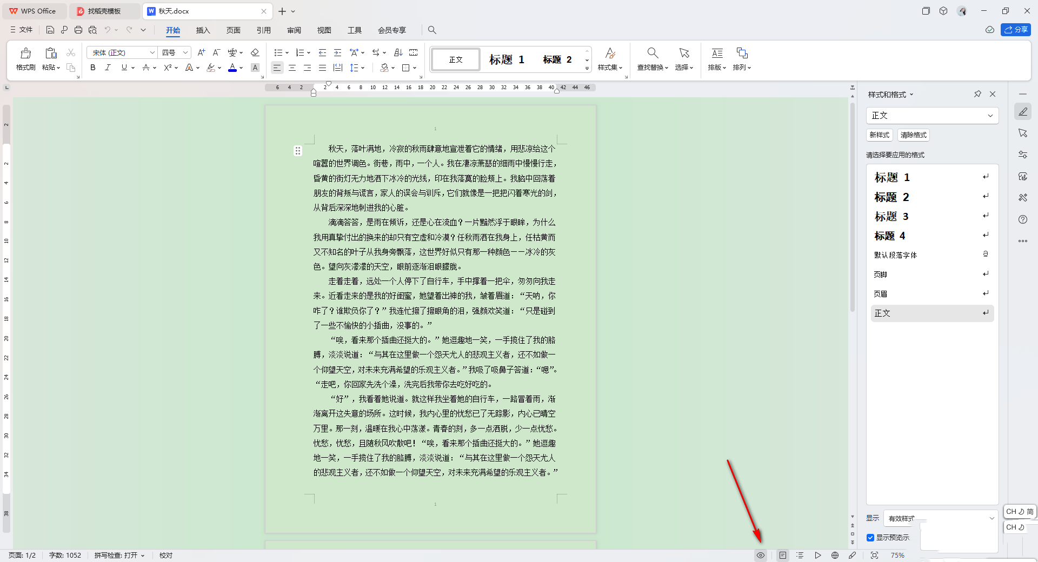Apply 标题 1 style from ribbon gallery
1038x562 pixels.
tap(507, 59)
